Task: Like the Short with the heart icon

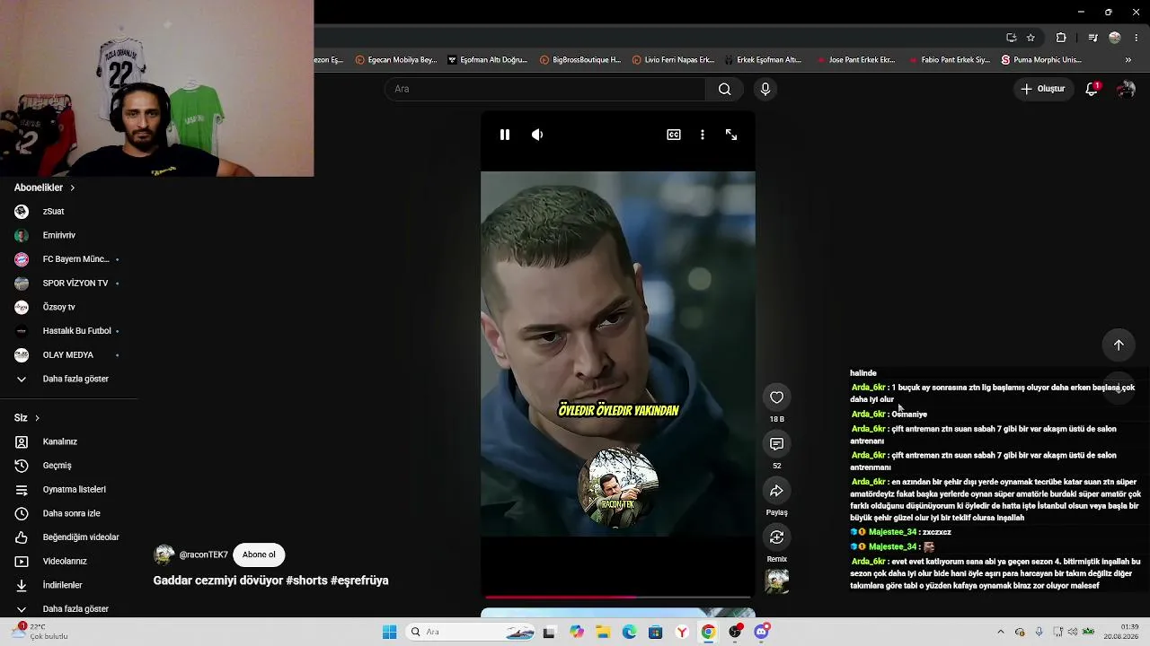Action: pos(777,397)
